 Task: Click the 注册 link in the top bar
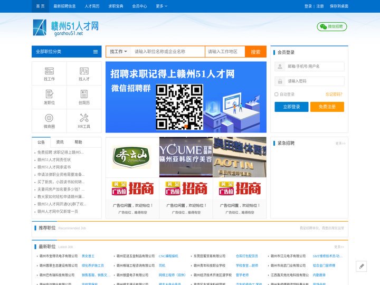[x=320, y=6]
